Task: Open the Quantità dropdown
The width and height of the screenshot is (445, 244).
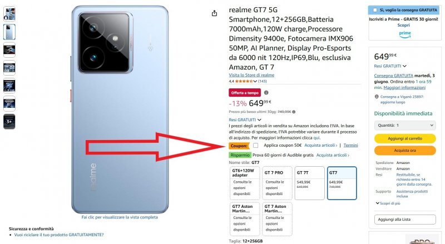Action: (x=405, y=125)
